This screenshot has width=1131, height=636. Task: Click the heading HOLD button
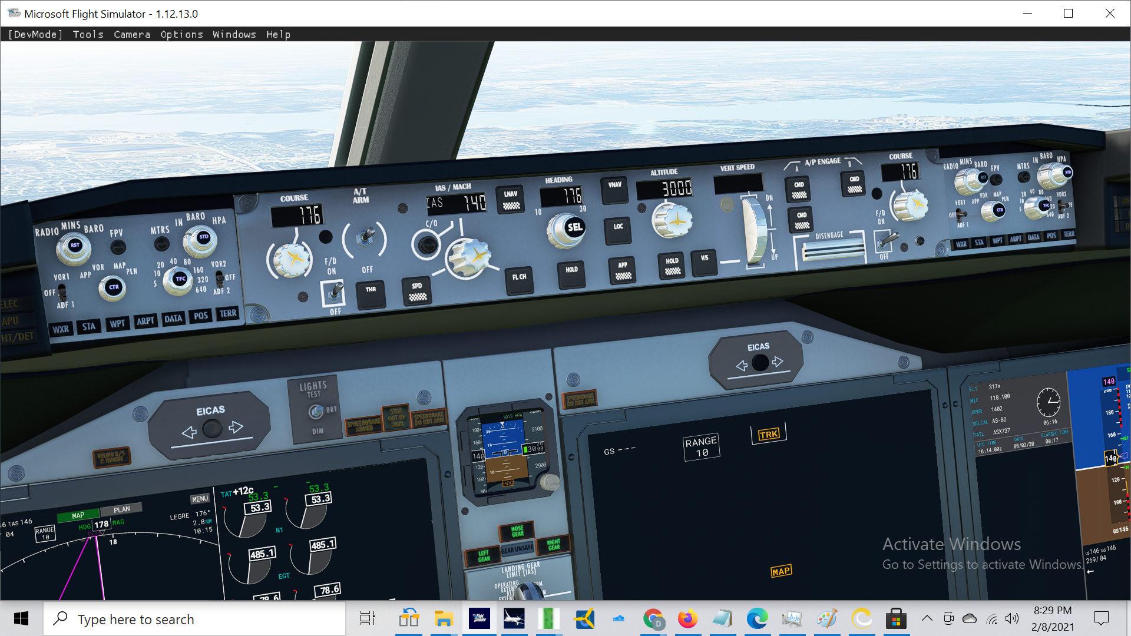(571, 274)
